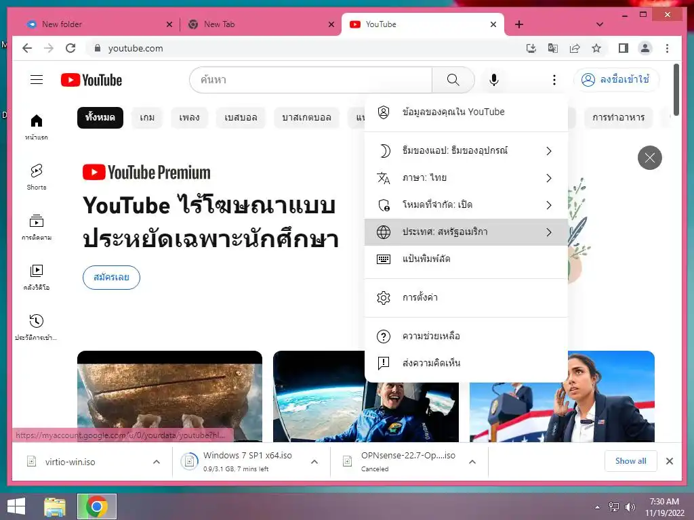Expand options for Windows 7 SP1 x64.iso
694x520 pixels.
(x=314, y=462)
